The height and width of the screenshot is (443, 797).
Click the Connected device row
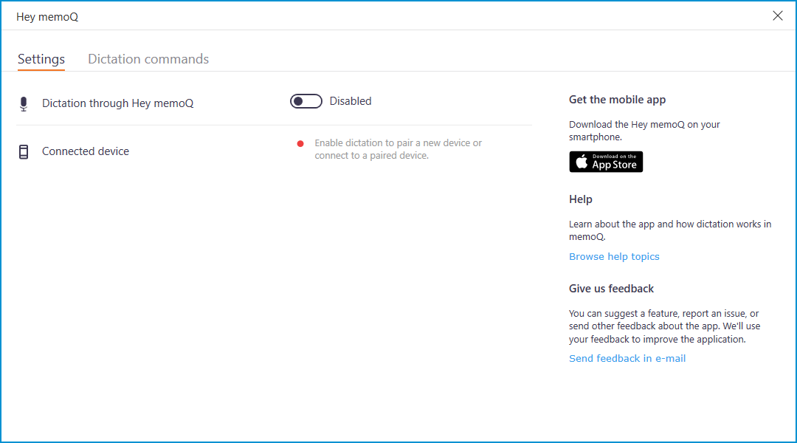[x=85, y=151]
